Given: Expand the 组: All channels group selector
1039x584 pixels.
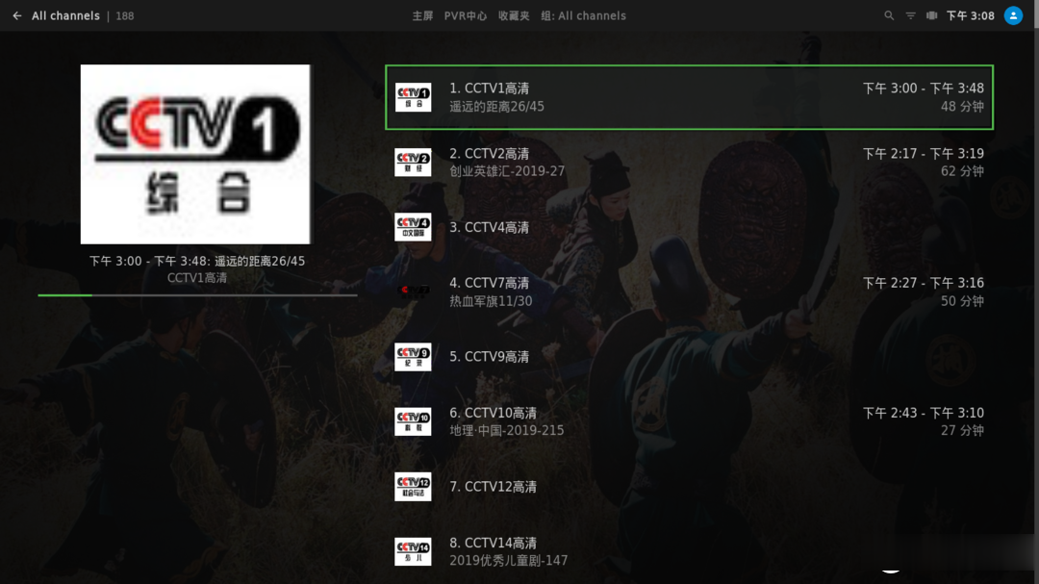Looking at the screenshot, I should point(583,16).
